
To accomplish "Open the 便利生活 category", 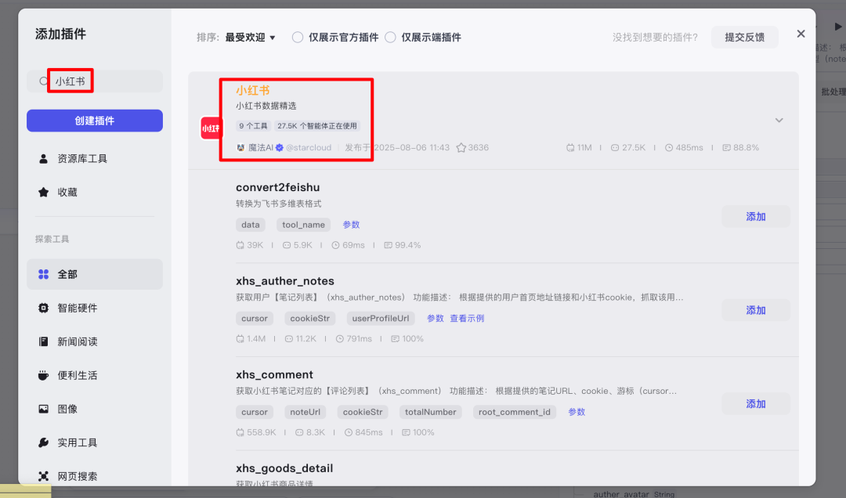I will [95, 376].
